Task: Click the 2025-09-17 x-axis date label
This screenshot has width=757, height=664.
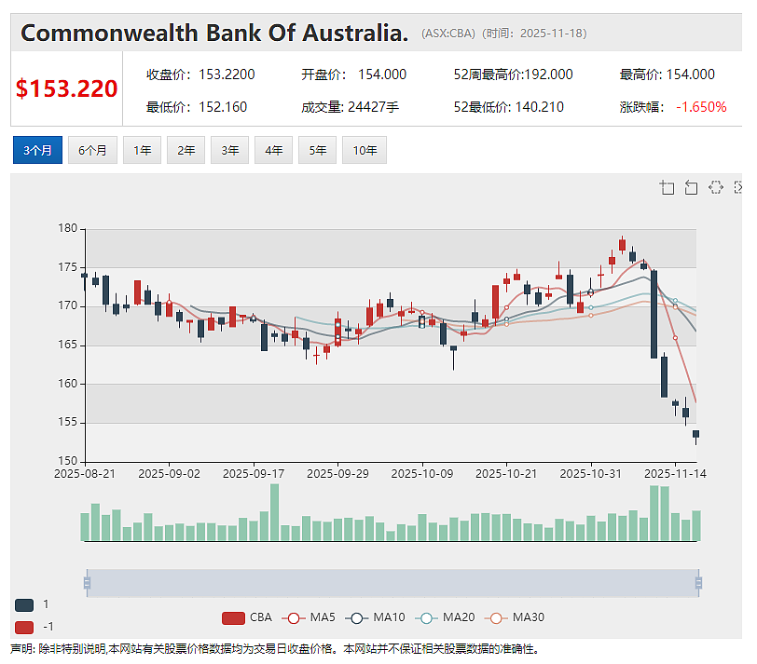Action: click(x=254, y=474)
